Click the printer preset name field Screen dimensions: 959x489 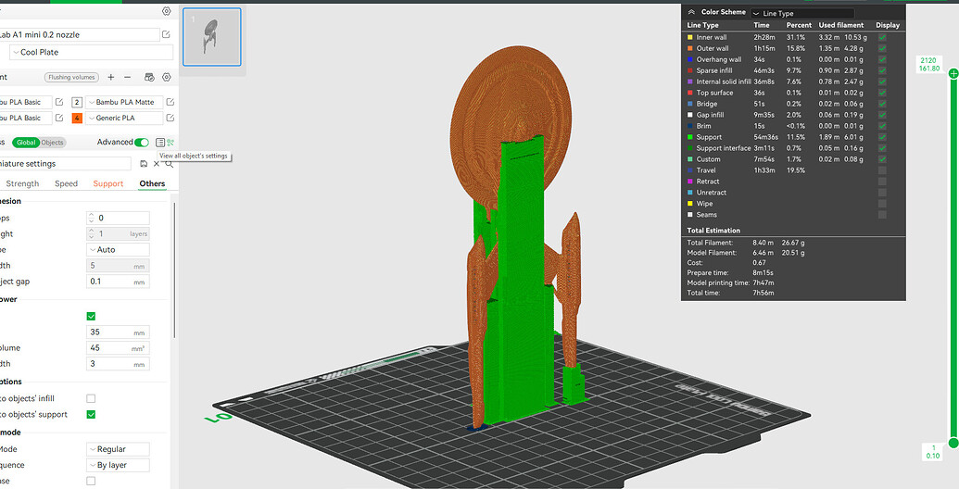pyautogui.click(x=78, y=35)
